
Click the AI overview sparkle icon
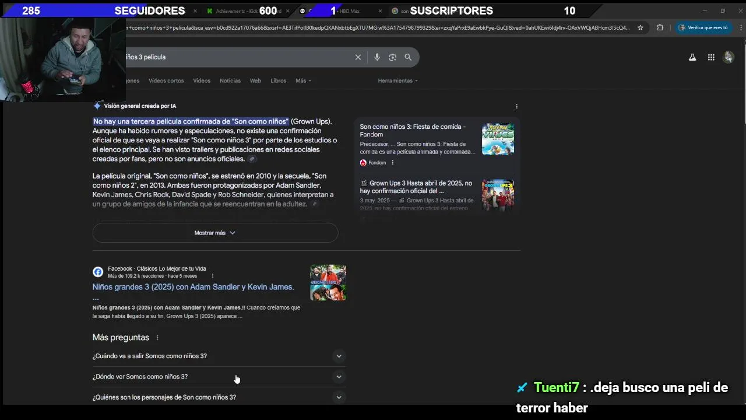click(97, 106)
